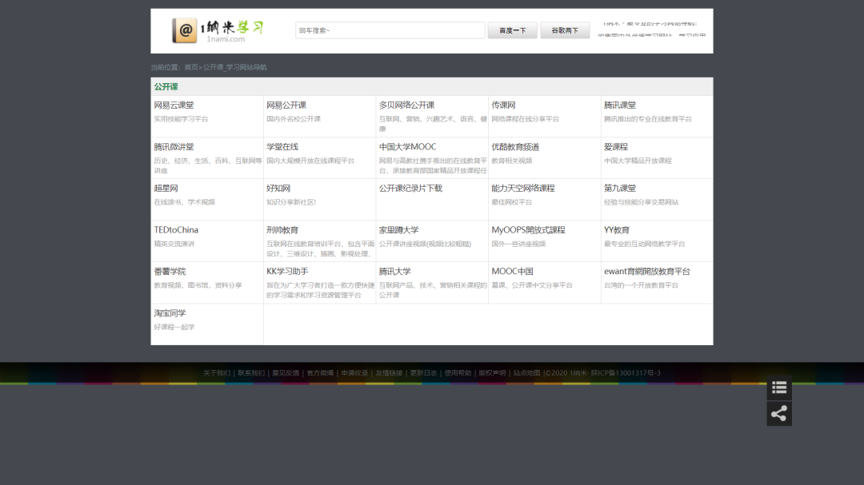Image resolution: width=864 pixels, height=485 pixels.
Task: Click footer link 使用帮助
Action: pyautogui.click(x=458, y=372)
